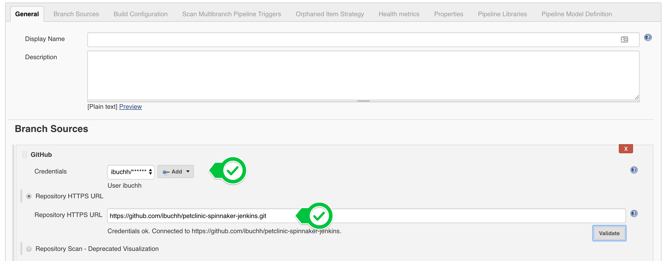
Task: Switch to the General tab
Action: click(x=27, y=14)
